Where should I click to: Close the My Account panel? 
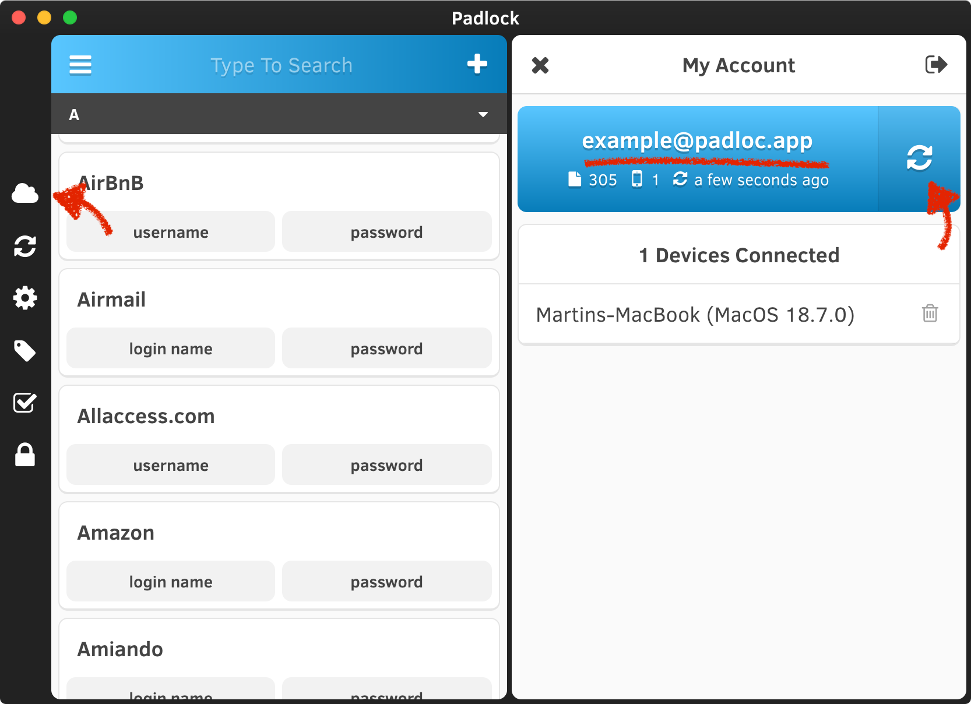point(540,65)
